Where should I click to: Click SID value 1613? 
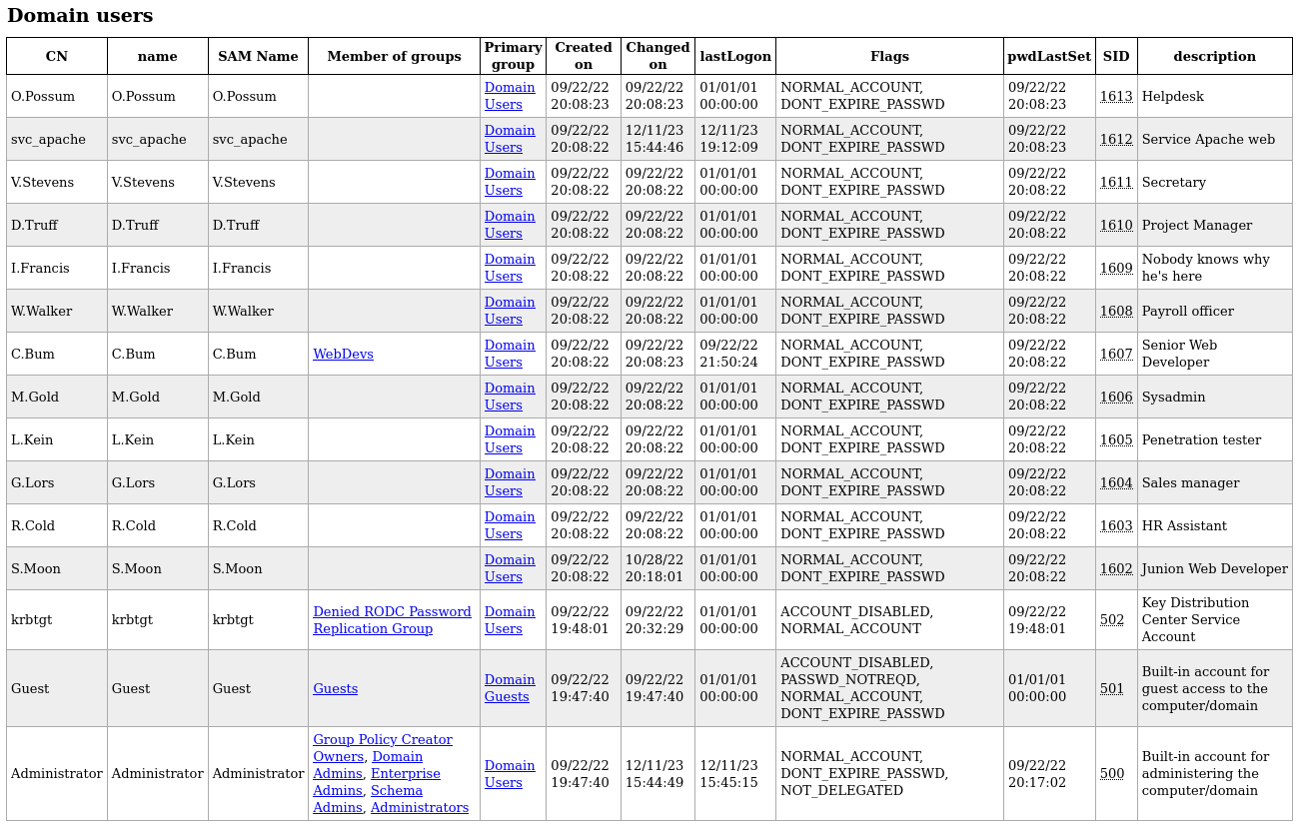pyautogui.click(x=1116, y=97)
